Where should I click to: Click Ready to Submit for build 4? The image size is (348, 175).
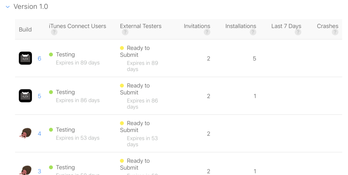pyautogui.click(x=135, y=127)
